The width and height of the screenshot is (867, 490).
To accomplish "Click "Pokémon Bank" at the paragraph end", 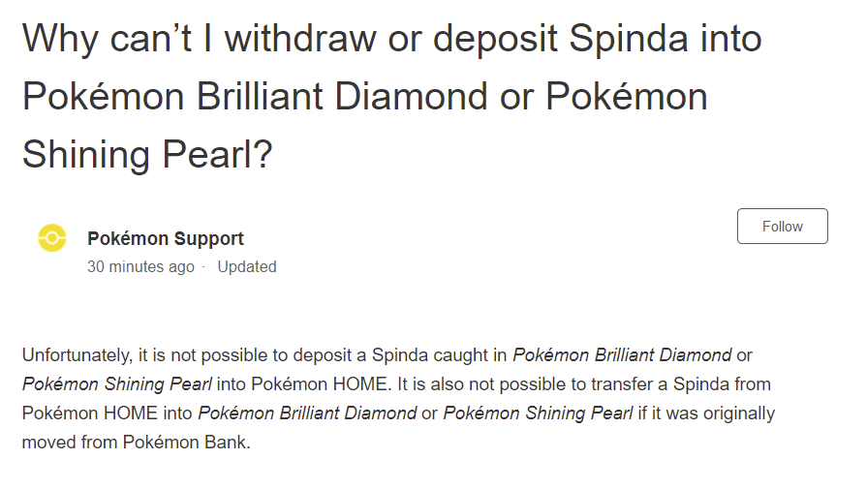I will pyautogui.click(x=184, y=443).
